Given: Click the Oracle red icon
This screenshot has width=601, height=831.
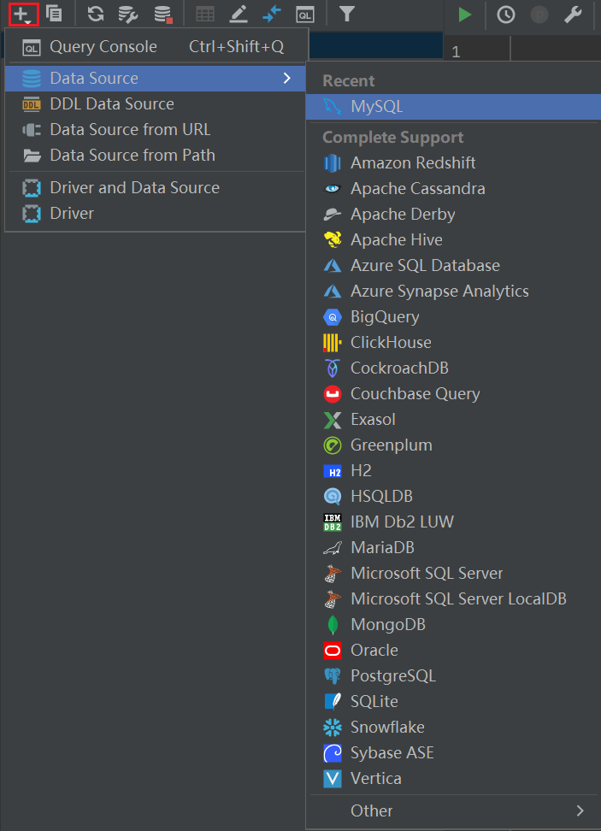Looking at the screenshot, I should 333,651.
